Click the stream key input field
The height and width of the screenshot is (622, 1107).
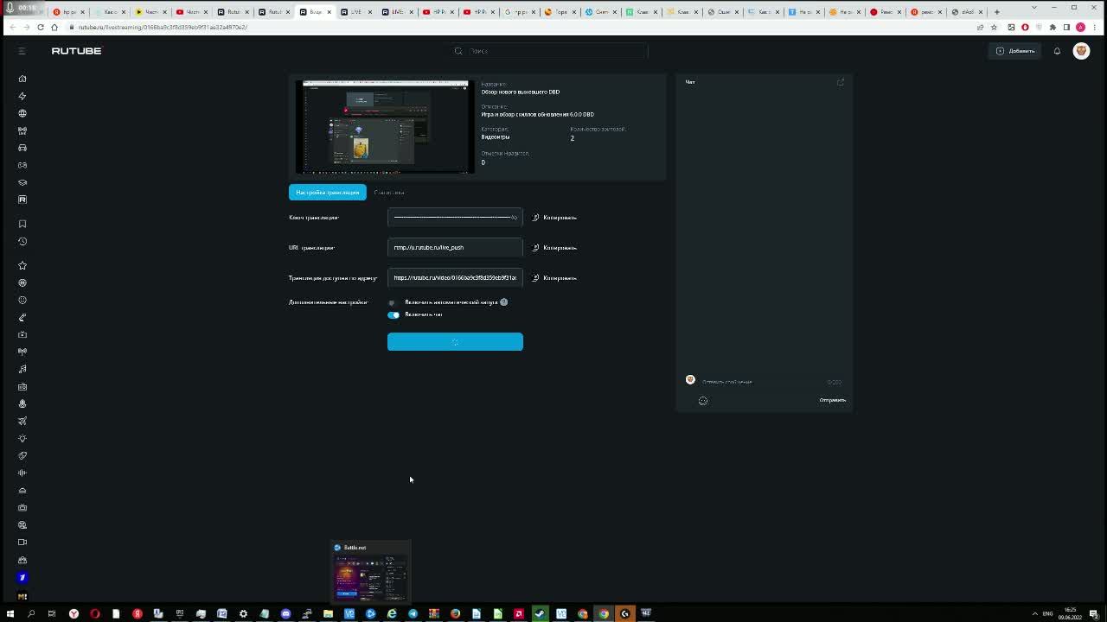[455, 217]
